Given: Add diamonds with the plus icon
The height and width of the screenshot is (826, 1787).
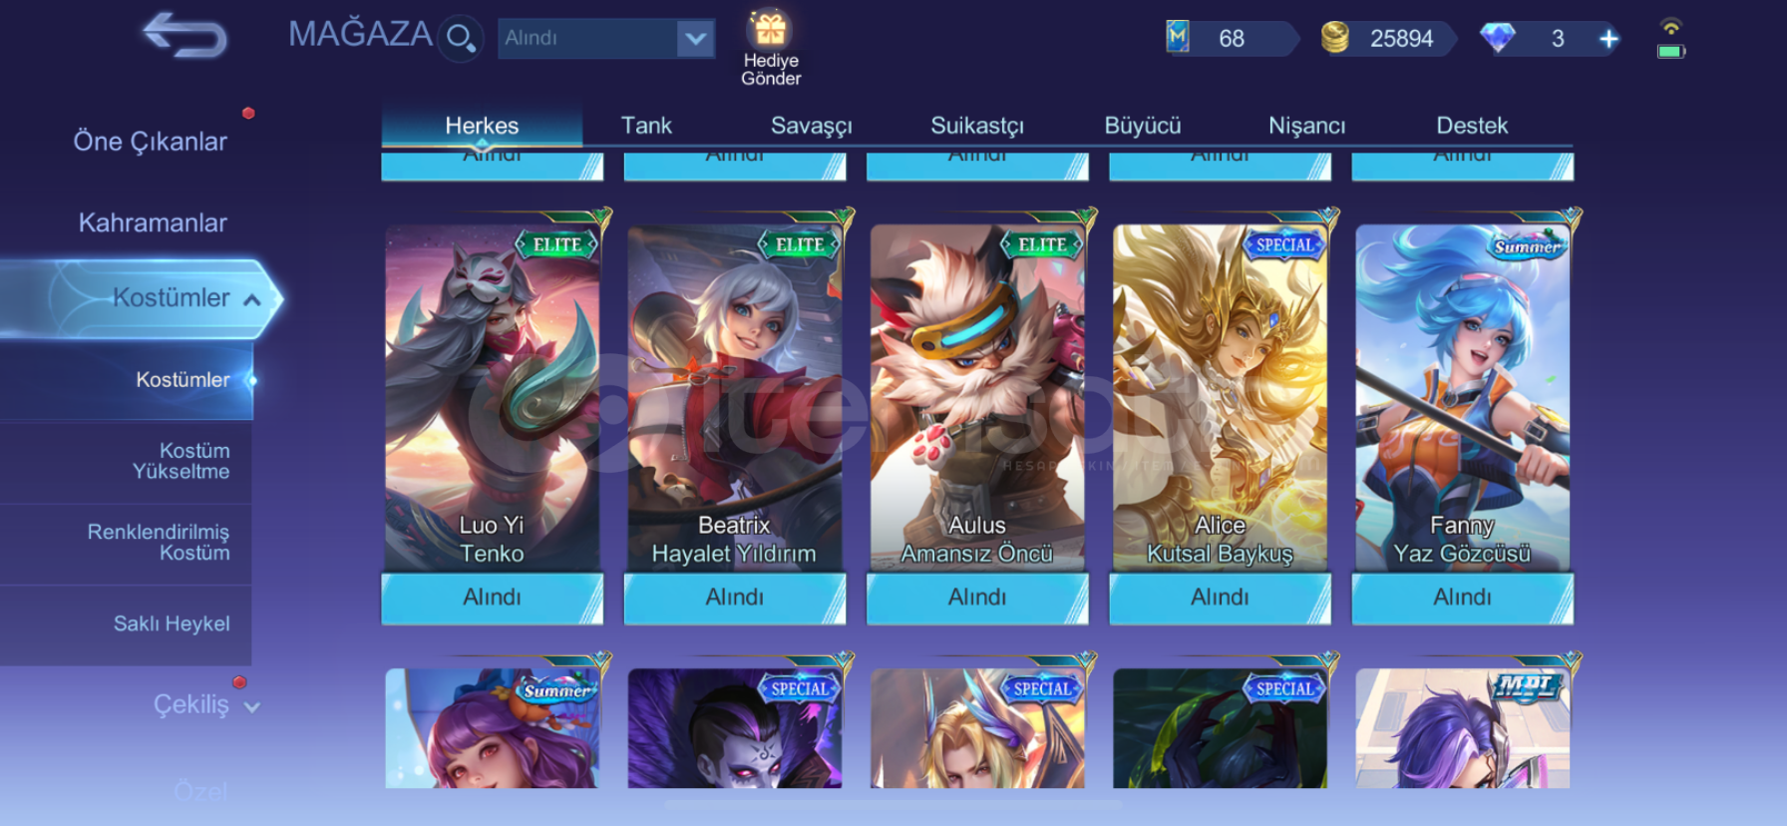Looking at the screenshot, I should click(1608, 39).
